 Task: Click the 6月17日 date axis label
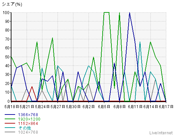pyautogui.click(x=166, y=107)
